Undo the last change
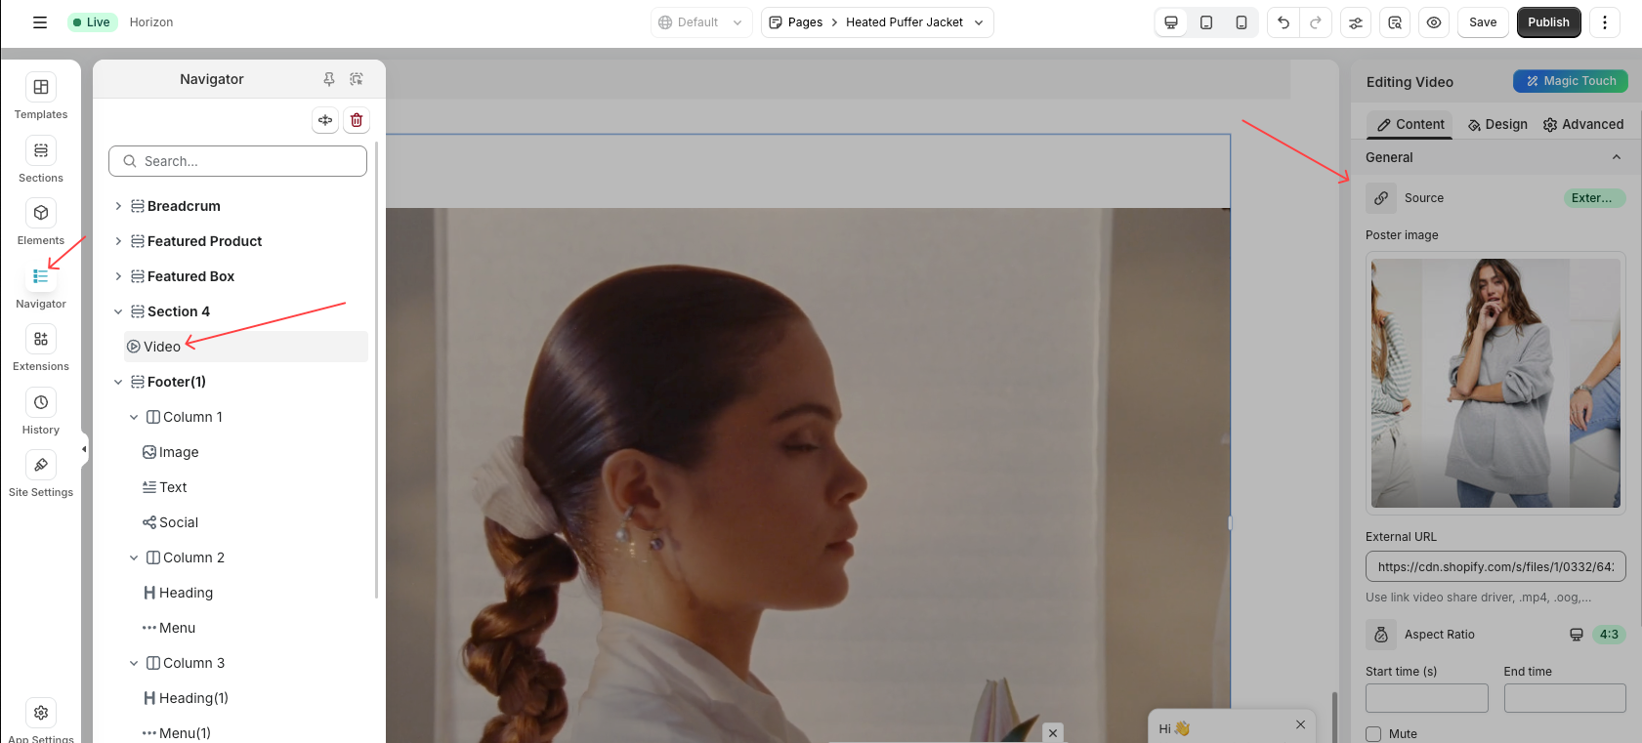Screen dimensions: 1642x743 [x=1284, y=22]
